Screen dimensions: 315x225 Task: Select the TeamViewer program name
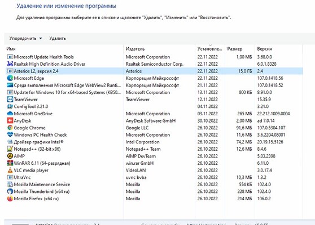click(x=26, y=100)
